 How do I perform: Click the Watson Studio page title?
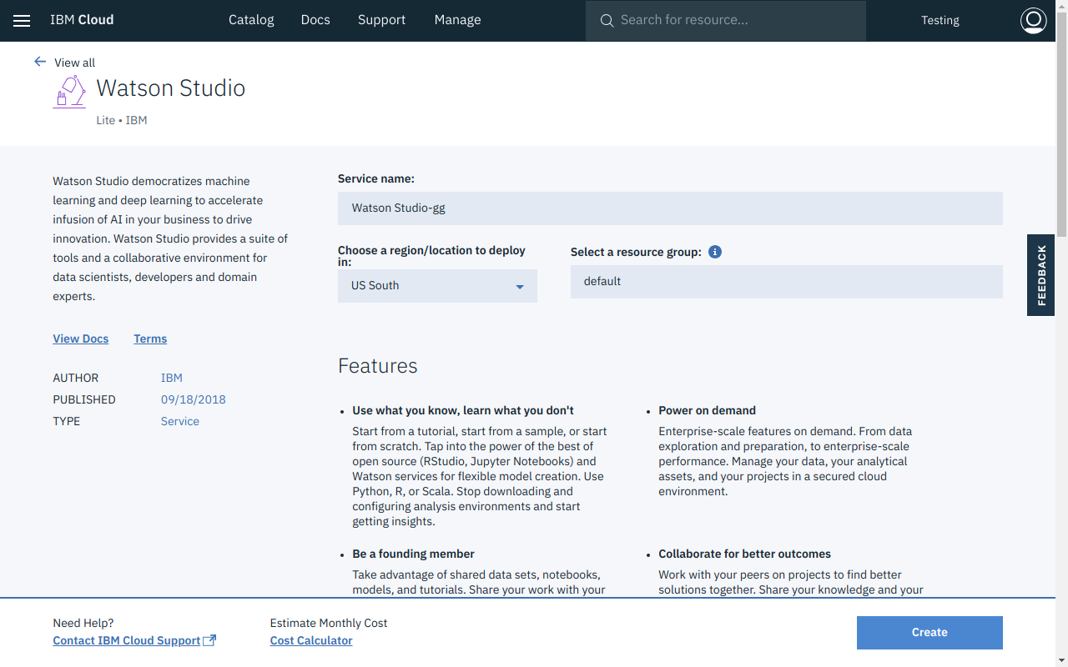click(171, 88)
